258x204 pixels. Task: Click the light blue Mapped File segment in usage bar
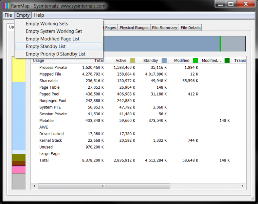click(x=19, y=116)
